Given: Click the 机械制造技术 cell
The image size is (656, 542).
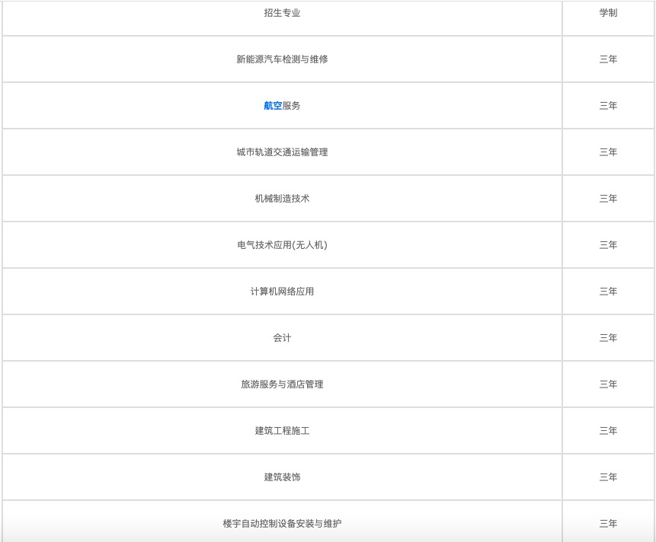Looking at the screenshot, I should pos(282,199).
